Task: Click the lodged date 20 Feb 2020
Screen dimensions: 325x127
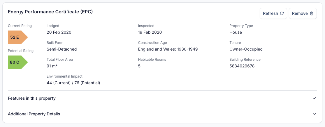Action: pyautogui.click(x=59, y=32)
